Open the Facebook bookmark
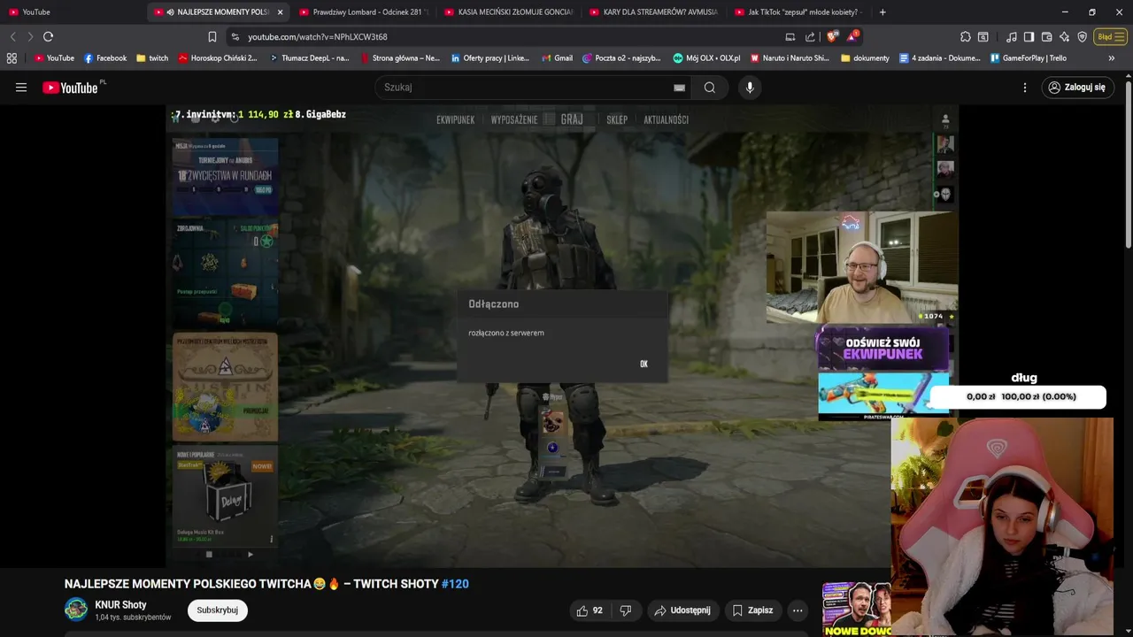 coord(105,58)
